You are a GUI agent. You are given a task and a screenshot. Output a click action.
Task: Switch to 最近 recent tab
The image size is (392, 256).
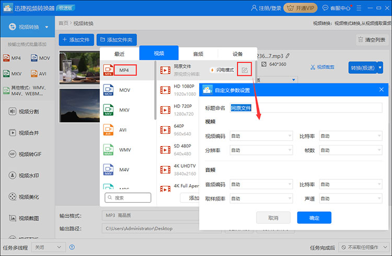pyautogui.click(x=120, y=54)
